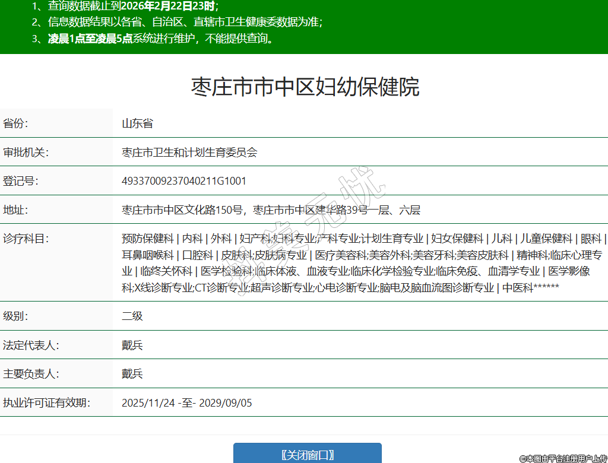
Task: Click 戴兵 in the 主要负责人 row
Action: (x=132, y=374)
